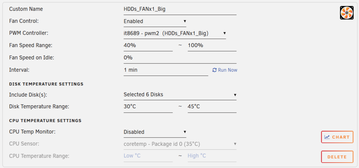Click the orange fan icon
Screen dimensions: 359x168
click(347, 13)
